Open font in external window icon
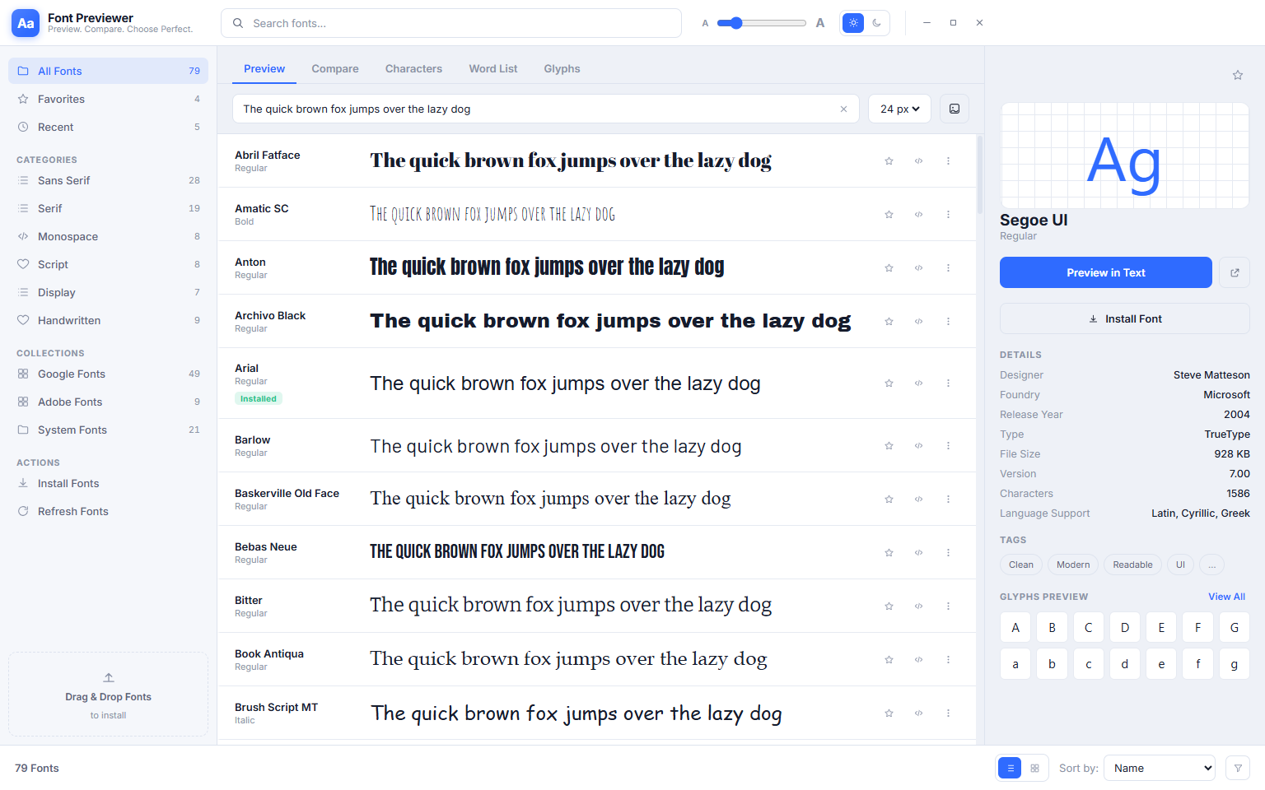The height and width of the screenshot is (790, 1265). 1235,272
